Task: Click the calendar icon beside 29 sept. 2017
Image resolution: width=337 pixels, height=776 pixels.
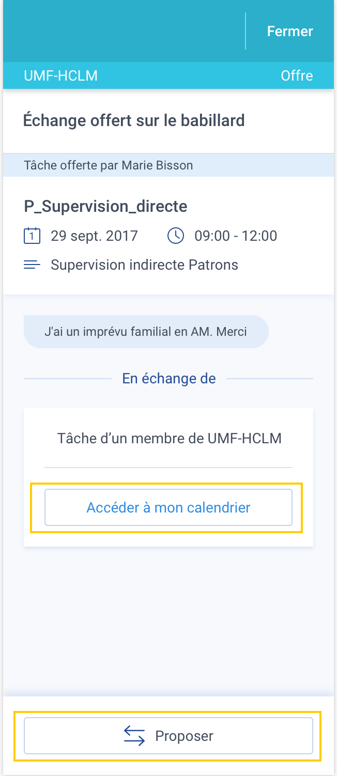Action: coord(32,236)
